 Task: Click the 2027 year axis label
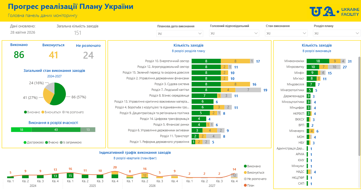[x=212, y=186]
